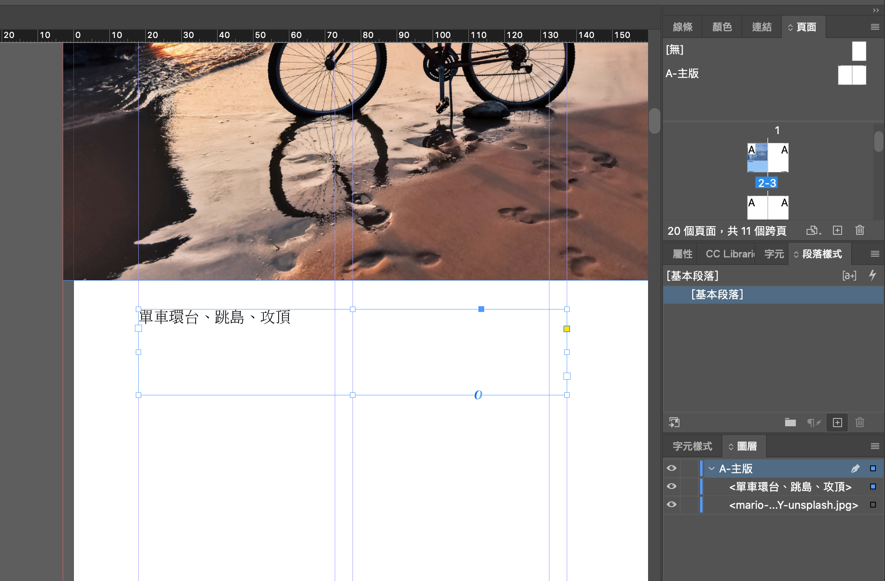Screen dimensions: 885x581
Task: Click the quick apply lightning bolt icon
Action: (x=872, y=275)
